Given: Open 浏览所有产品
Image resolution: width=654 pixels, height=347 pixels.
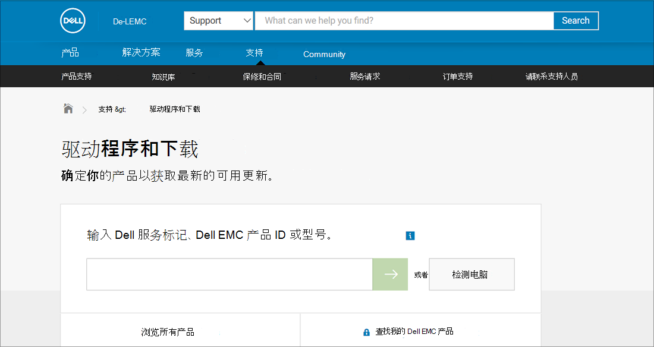Looking at the screenshot, I should click(x=168, y=332).
